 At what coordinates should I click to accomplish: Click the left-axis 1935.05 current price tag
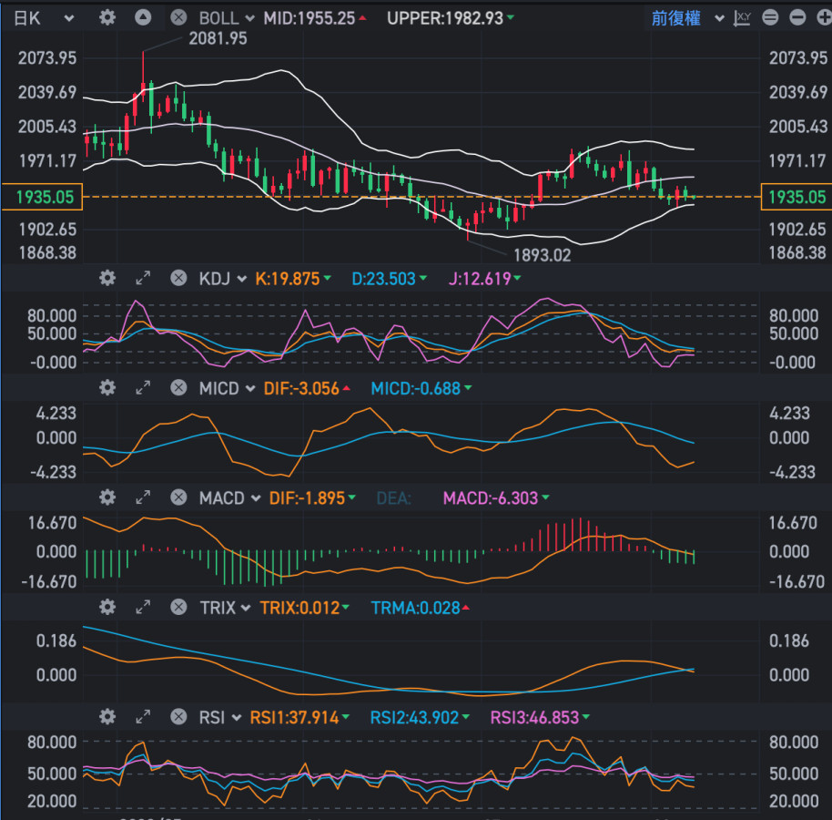tap(42, 197)
